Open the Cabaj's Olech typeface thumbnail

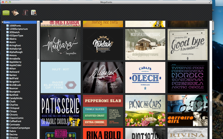click(x=145, y=77)
